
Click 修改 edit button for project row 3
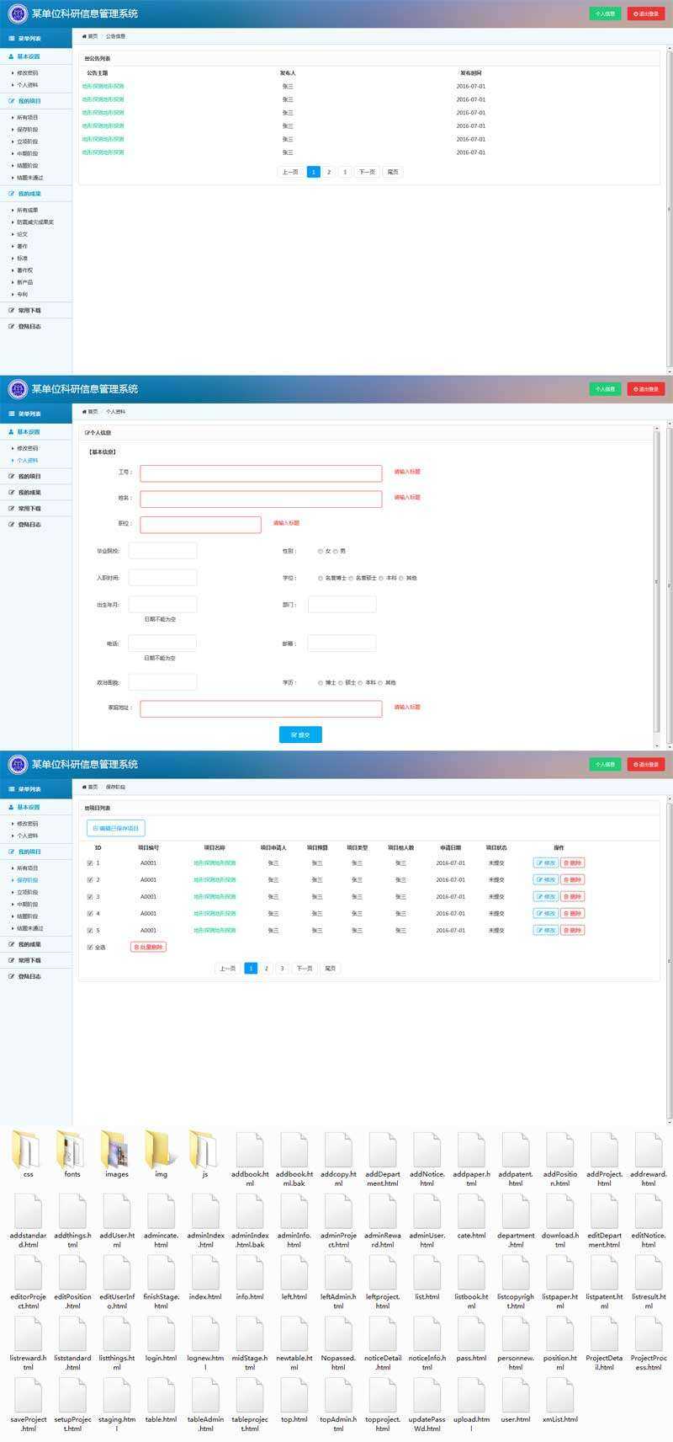click(545, 896)
